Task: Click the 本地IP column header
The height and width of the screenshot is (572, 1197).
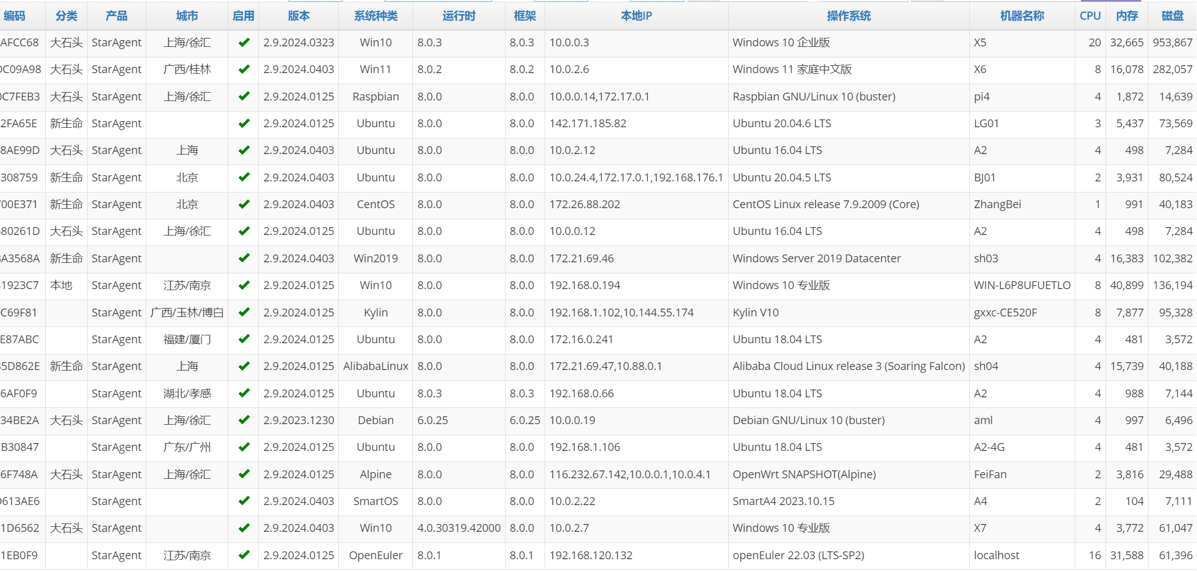Action: pyautogui.click(x=636, y=16)
